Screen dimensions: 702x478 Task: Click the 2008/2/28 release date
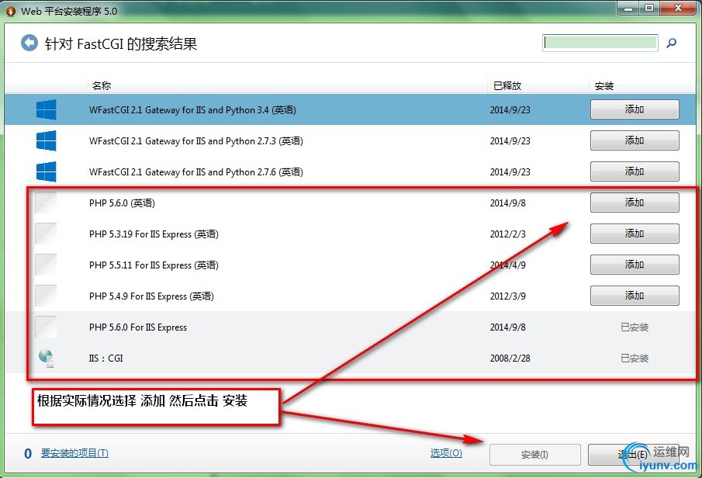click(x=510, y=358)
